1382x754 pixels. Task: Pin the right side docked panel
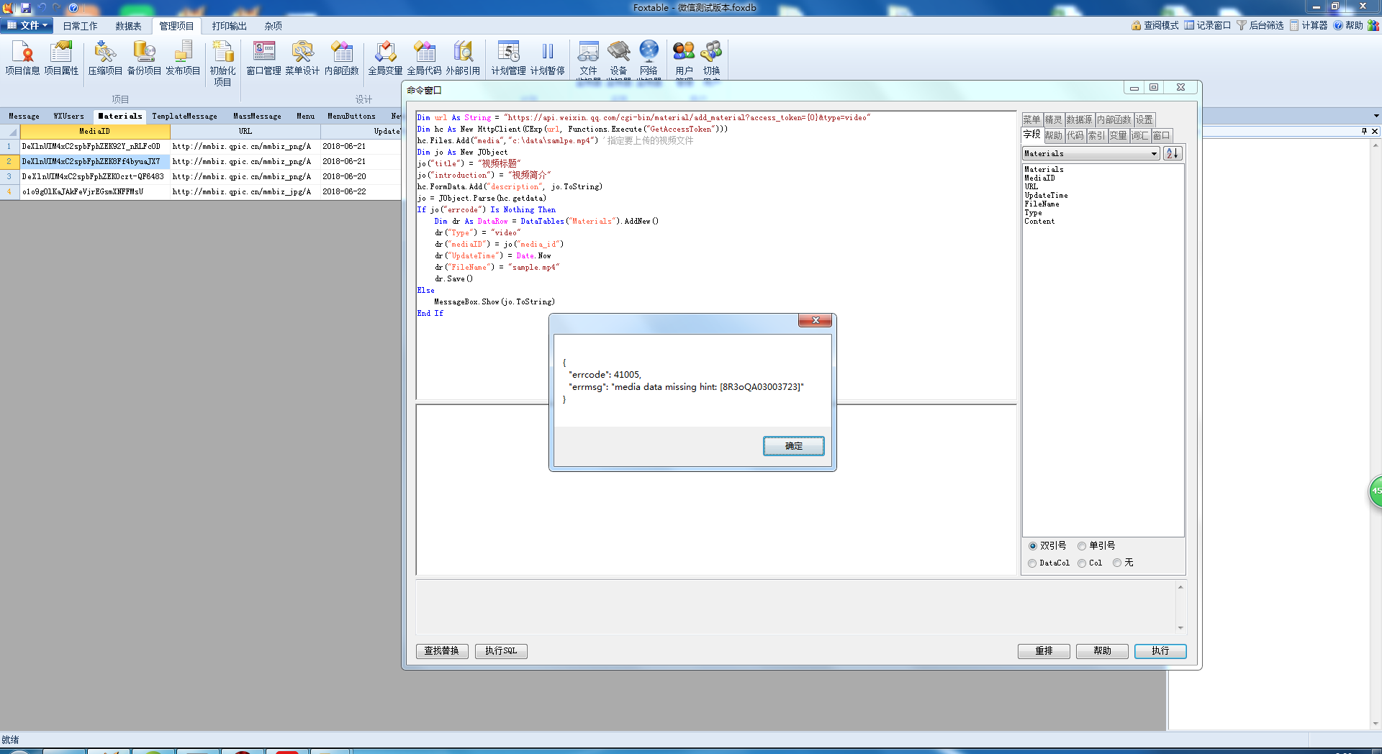click(1364, 131)
